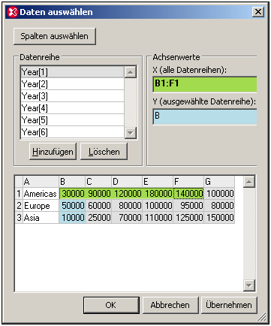Click the cell containing 95000

click(x=188, y=206)
